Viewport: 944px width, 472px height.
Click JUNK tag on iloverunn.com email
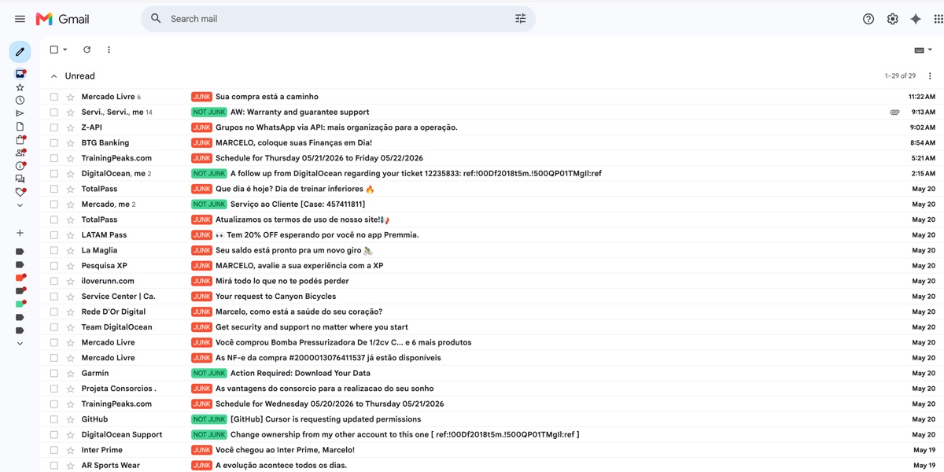pos(201,281)
